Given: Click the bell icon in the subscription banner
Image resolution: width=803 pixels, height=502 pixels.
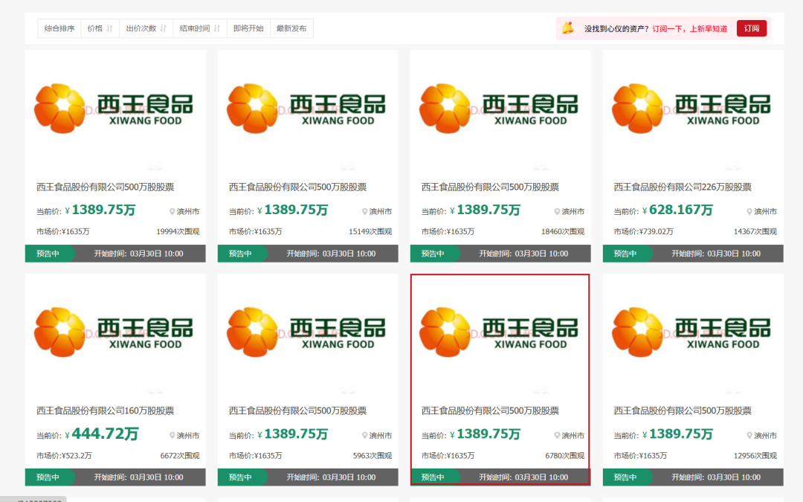Looking at the screenshot, I should click(568, 28).
